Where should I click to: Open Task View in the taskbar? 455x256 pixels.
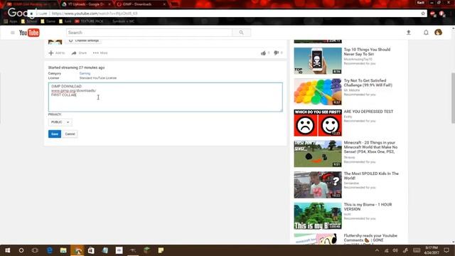(35, 250)
